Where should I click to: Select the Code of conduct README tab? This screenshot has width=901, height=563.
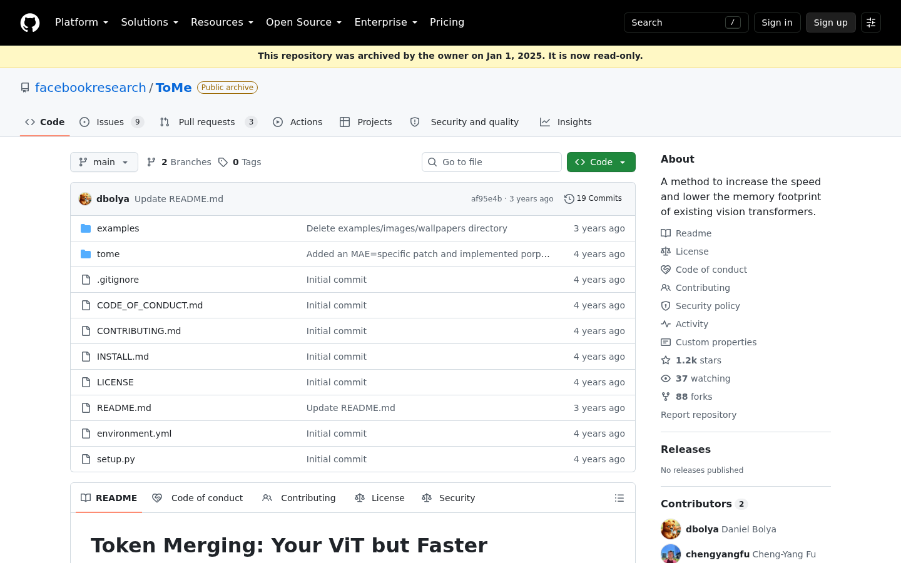coord(198,498)
